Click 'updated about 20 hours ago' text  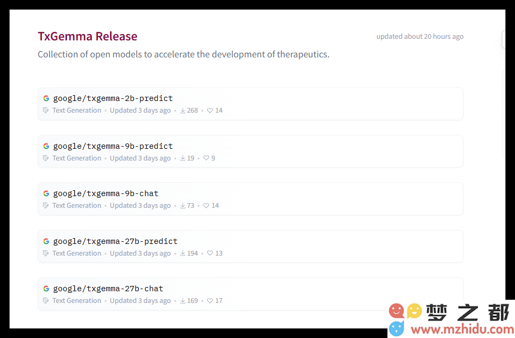(x=420, y=37)
